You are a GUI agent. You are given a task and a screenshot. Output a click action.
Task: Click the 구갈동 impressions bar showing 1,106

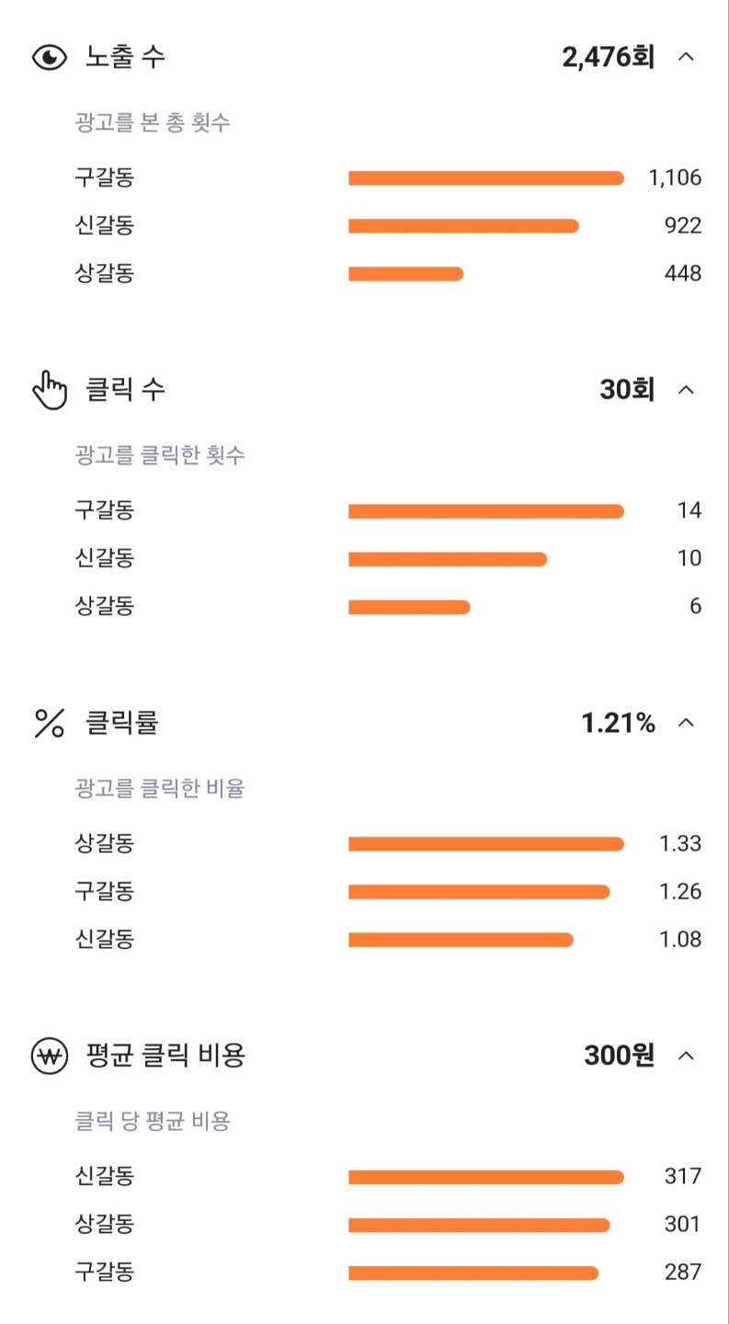click(486, 178)
